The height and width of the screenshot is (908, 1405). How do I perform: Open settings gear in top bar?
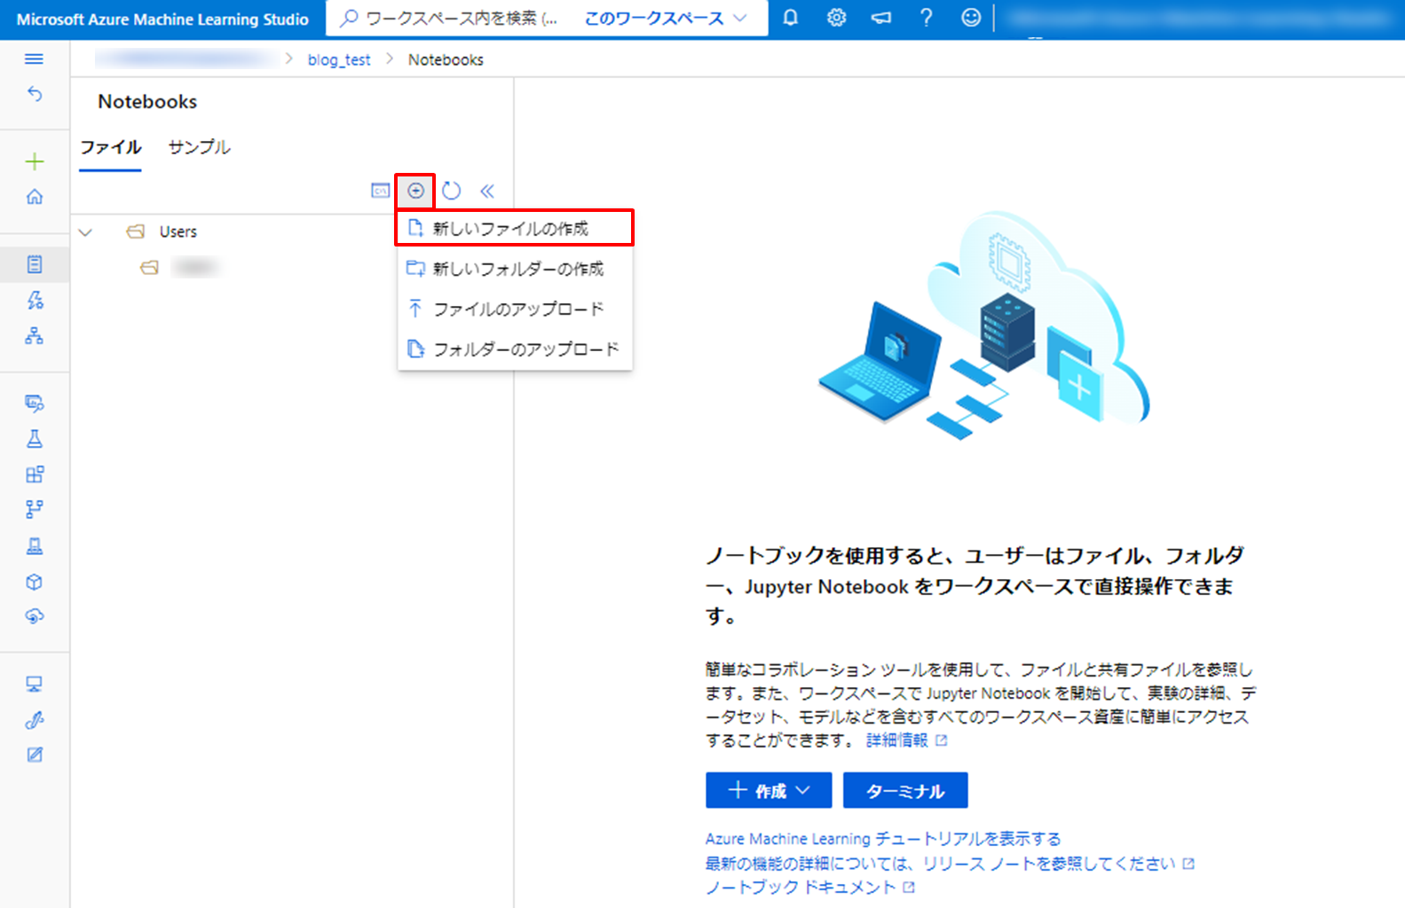coord(836,18)
